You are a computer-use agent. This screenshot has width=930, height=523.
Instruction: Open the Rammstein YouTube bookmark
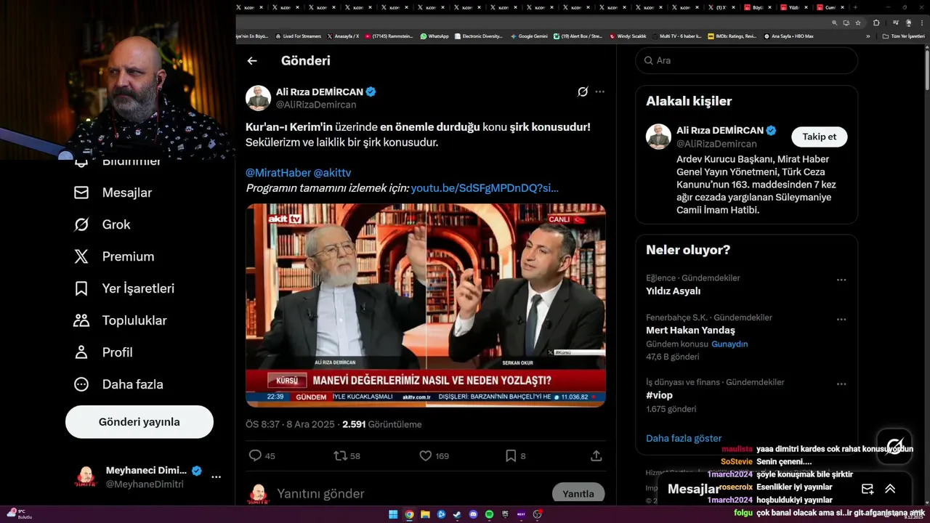[389, 36]
